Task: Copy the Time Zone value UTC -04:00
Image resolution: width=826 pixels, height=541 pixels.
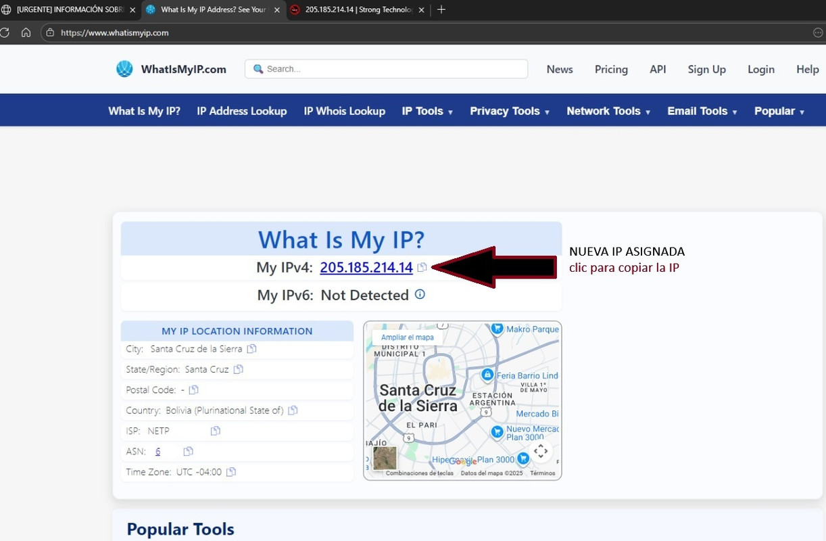Action: coord(230,472)
